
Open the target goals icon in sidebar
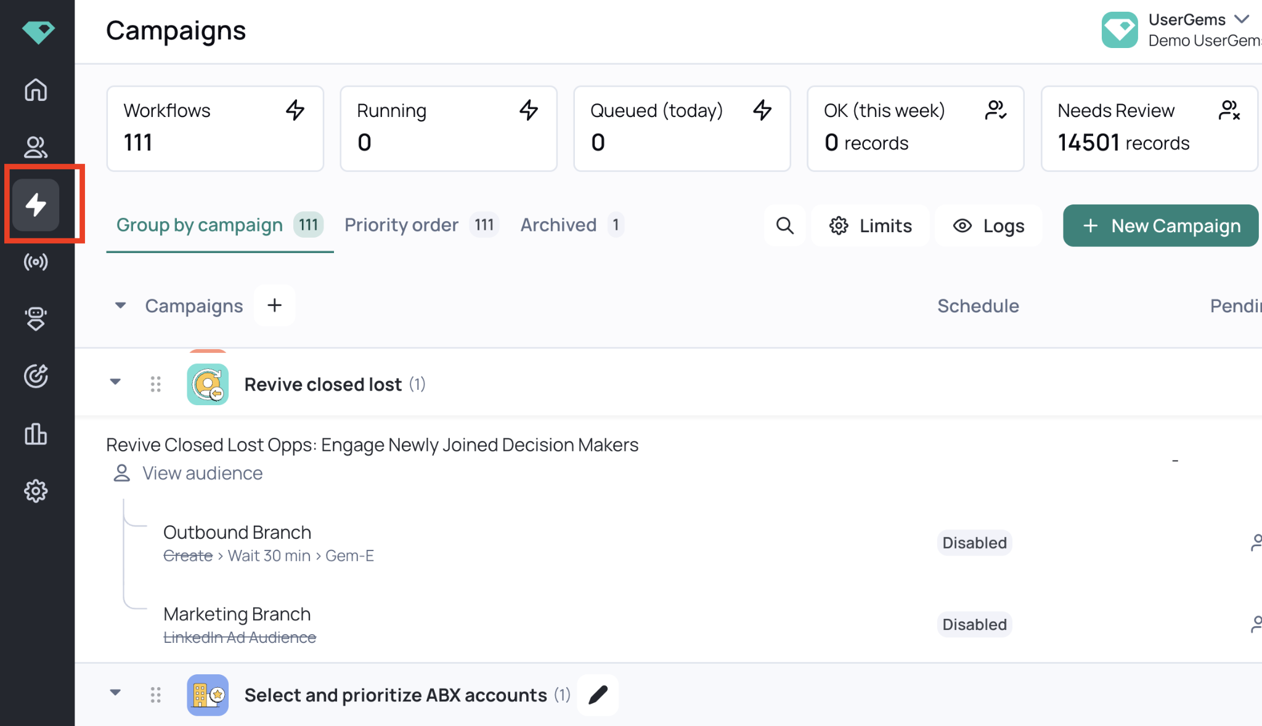pyautogui.click(x=36, y=376)
